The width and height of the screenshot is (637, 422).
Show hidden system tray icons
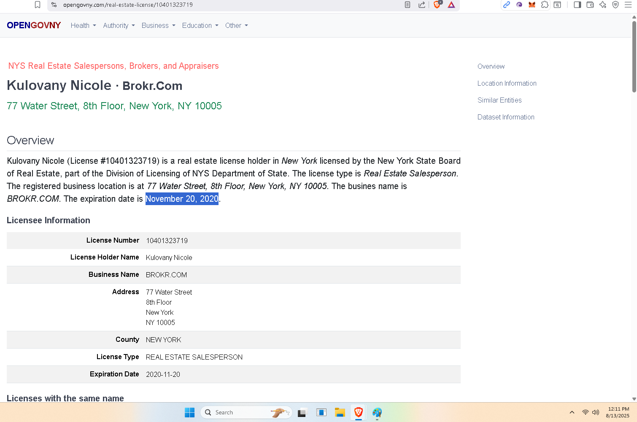pos(572,412)
